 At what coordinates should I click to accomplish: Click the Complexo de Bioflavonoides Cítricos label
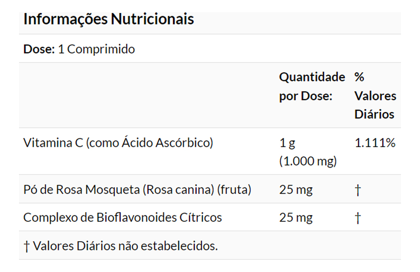[123, 218]
